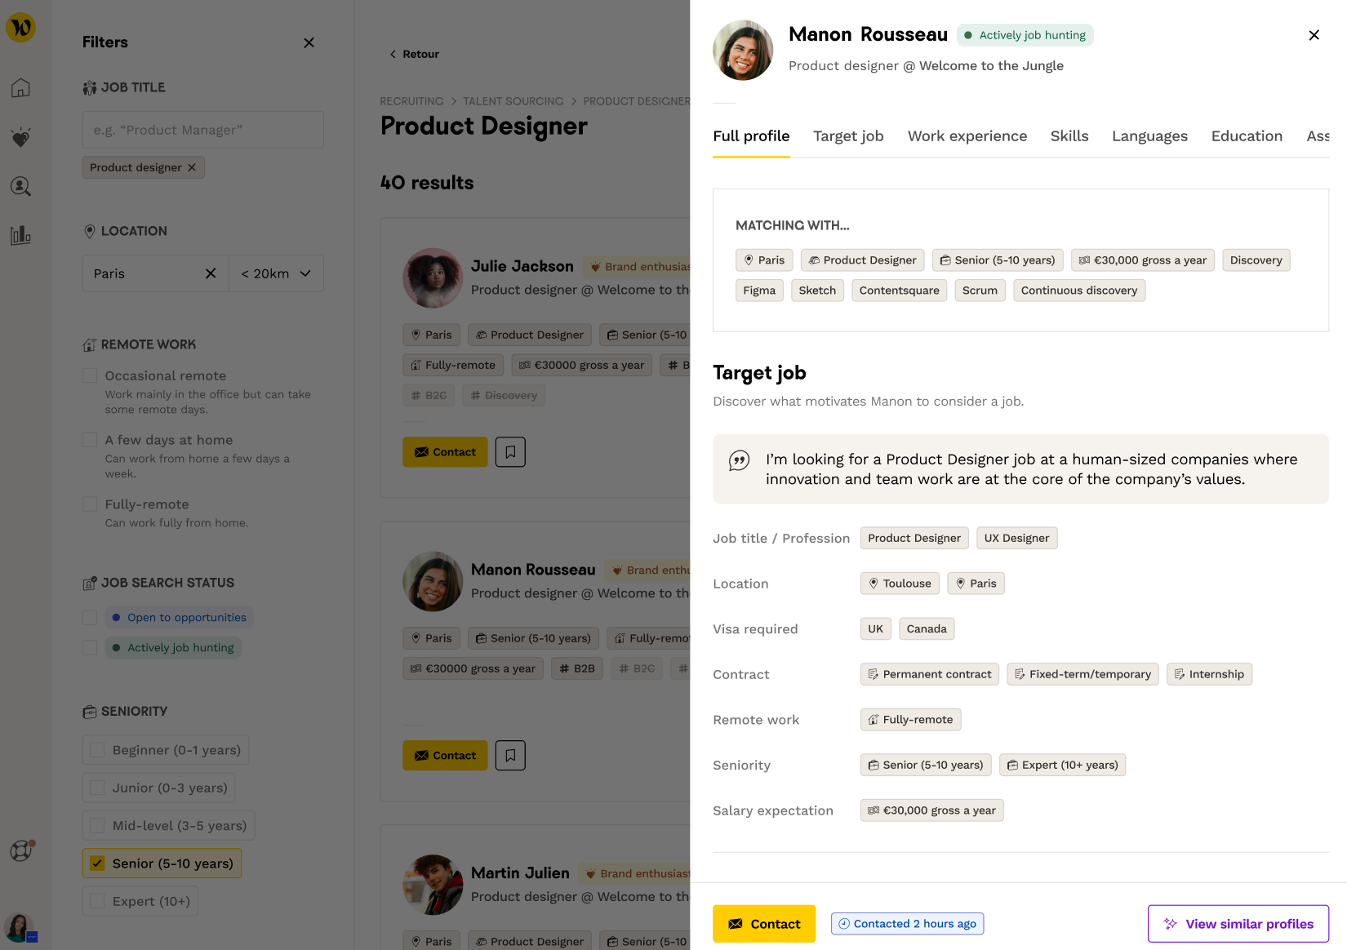Open the home icon in sidebar
Viewport: 1347px width, 950px height.
20,88
